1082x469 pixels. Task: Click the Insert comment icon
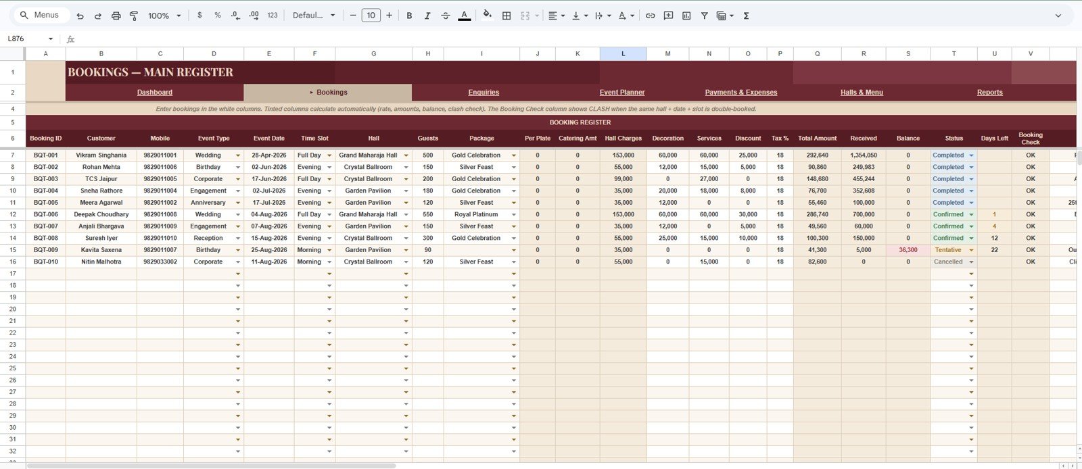(x=668, y=16)
